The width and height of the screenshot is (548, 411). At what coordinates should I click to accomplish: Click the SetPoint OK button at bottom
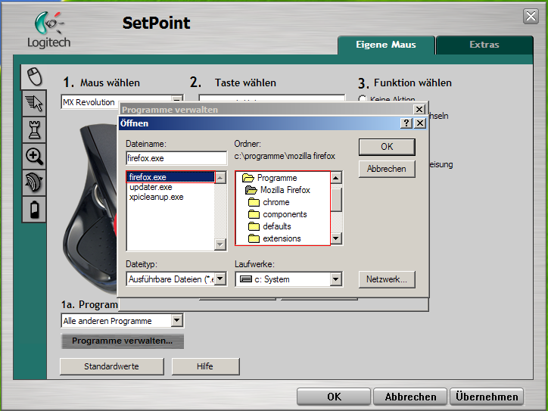pos(334,397)
